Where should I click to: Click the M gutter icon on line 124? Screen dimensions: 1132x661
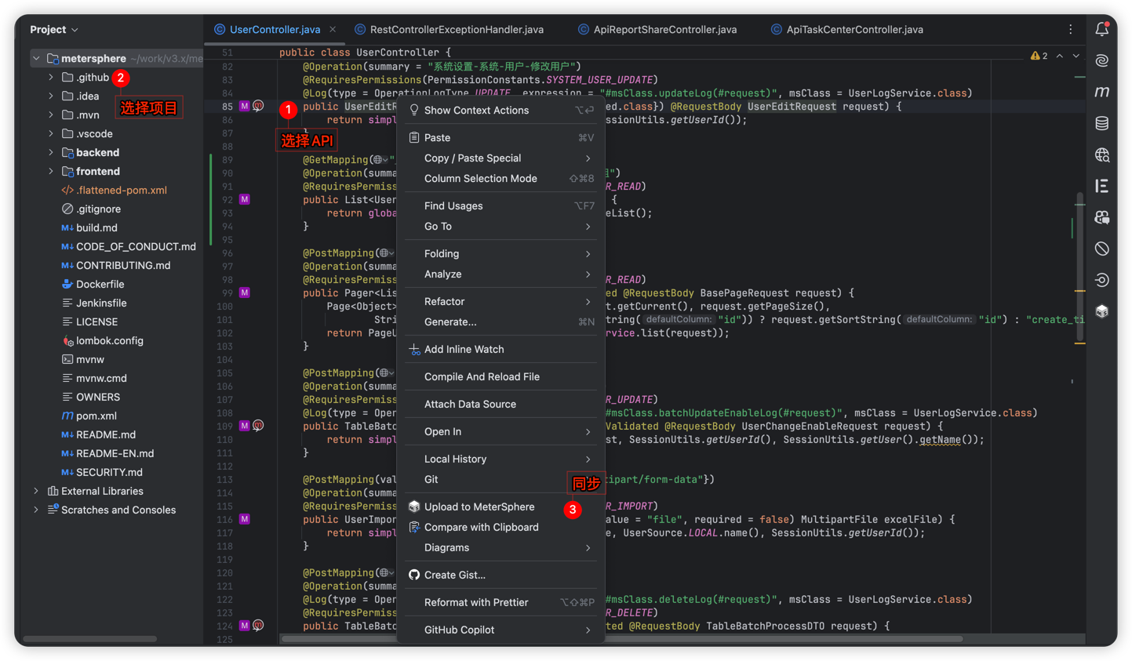pyautogui.click(x=245, y=626)
